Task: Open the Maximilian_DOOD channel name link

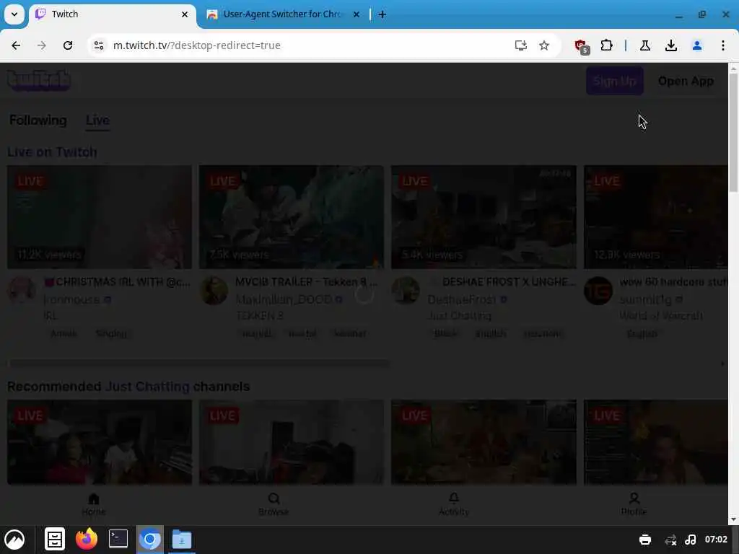Action: coord(284,299)
